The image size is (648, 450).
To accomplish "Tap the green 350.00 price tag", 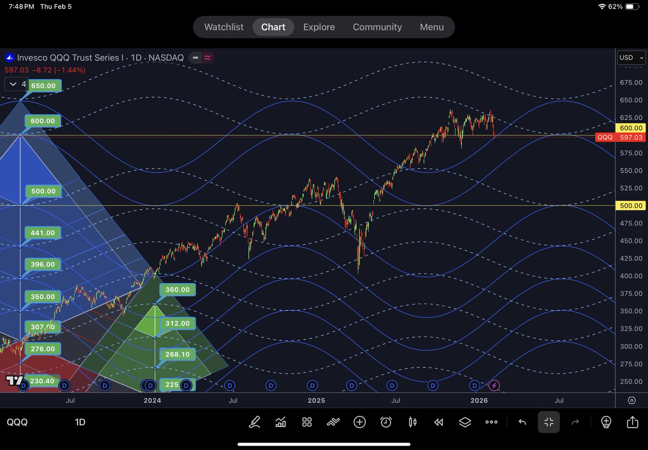I will (x=43, y=297).
